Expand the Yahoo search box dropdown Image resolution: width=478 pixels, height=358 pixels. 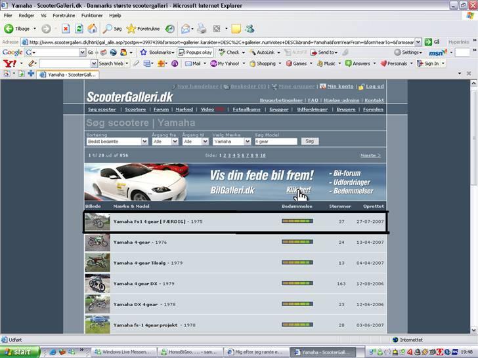94,64
